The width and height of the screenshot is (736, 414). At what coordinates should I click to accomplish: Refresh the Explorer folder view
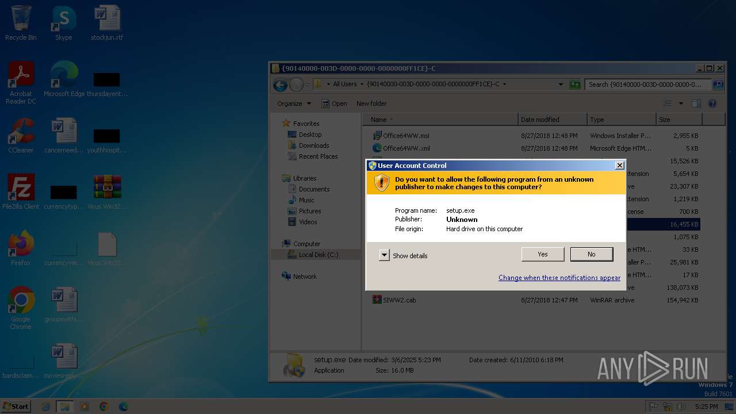click(x=575, y=85)
